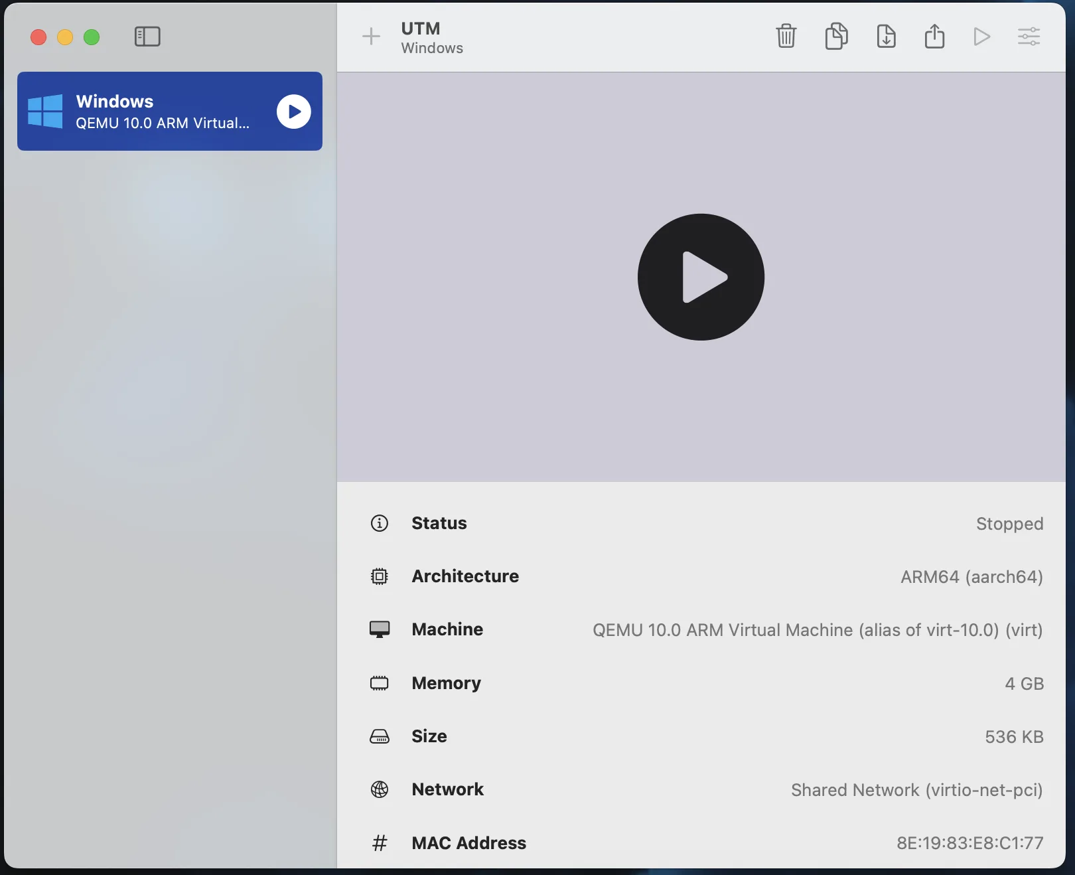Toggle the sidebar visibility icon
This screenshot has height=875, width=1075.
coord(147,37)
